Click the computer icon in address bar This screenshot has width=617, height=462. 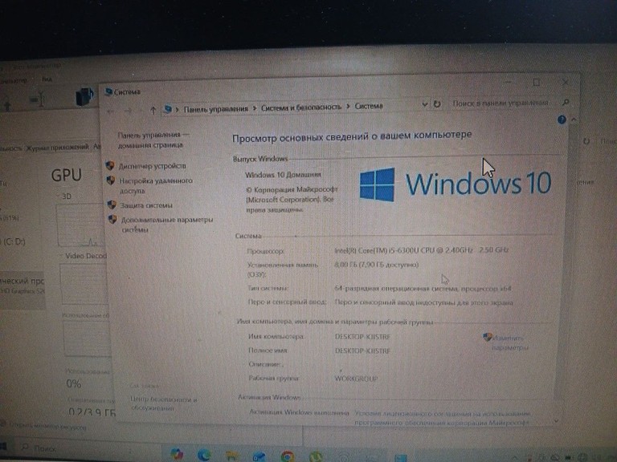168,109
